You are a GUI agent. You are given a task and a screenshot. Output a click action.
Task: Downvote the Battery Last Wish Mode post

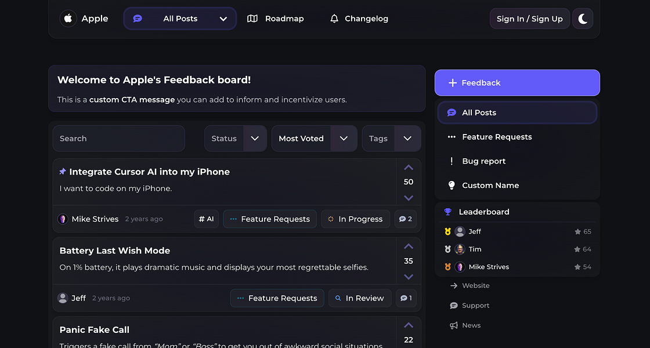(409, 277)
